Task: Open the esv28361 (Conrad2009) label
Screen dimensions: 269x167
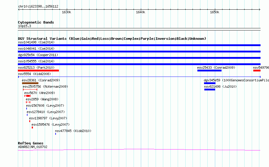Action: 41,80
